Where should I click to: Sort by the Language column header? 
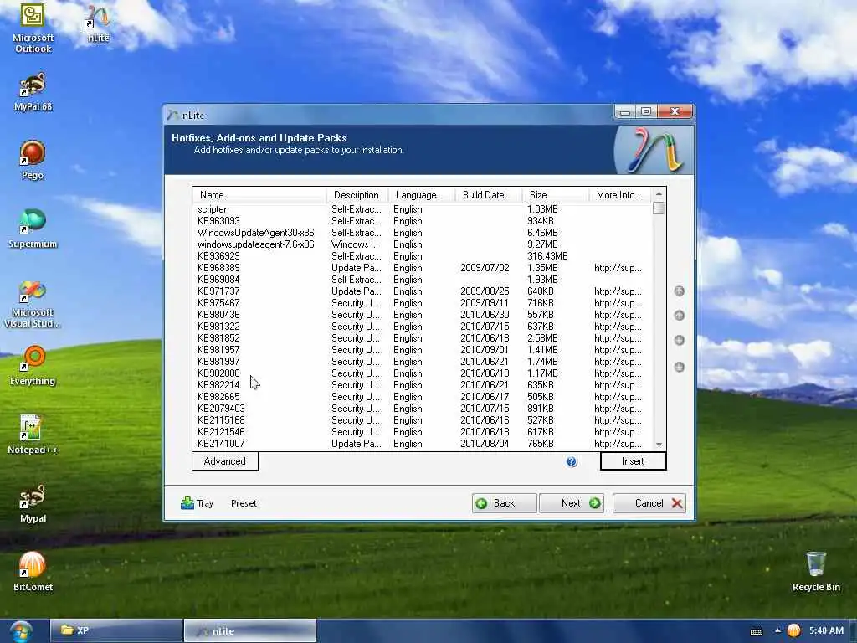(422, 195)
